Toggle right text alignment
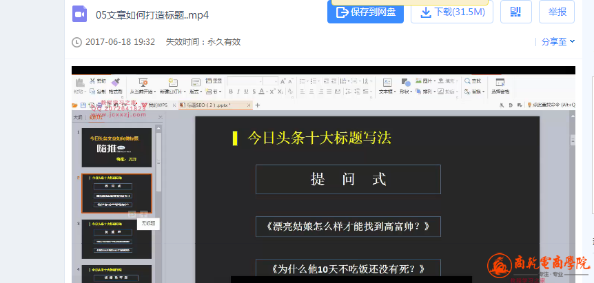The width and height of the screenshot is (594, 283). 321,92
